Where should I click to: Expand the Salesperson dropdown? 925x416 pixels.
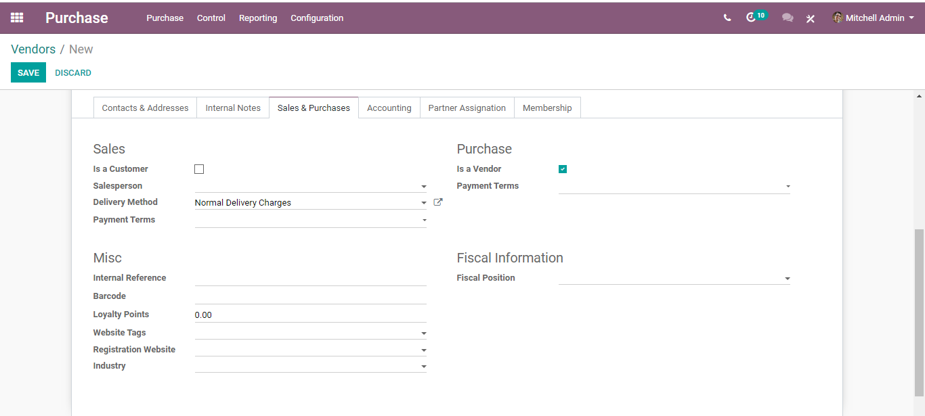pos(311,186)
